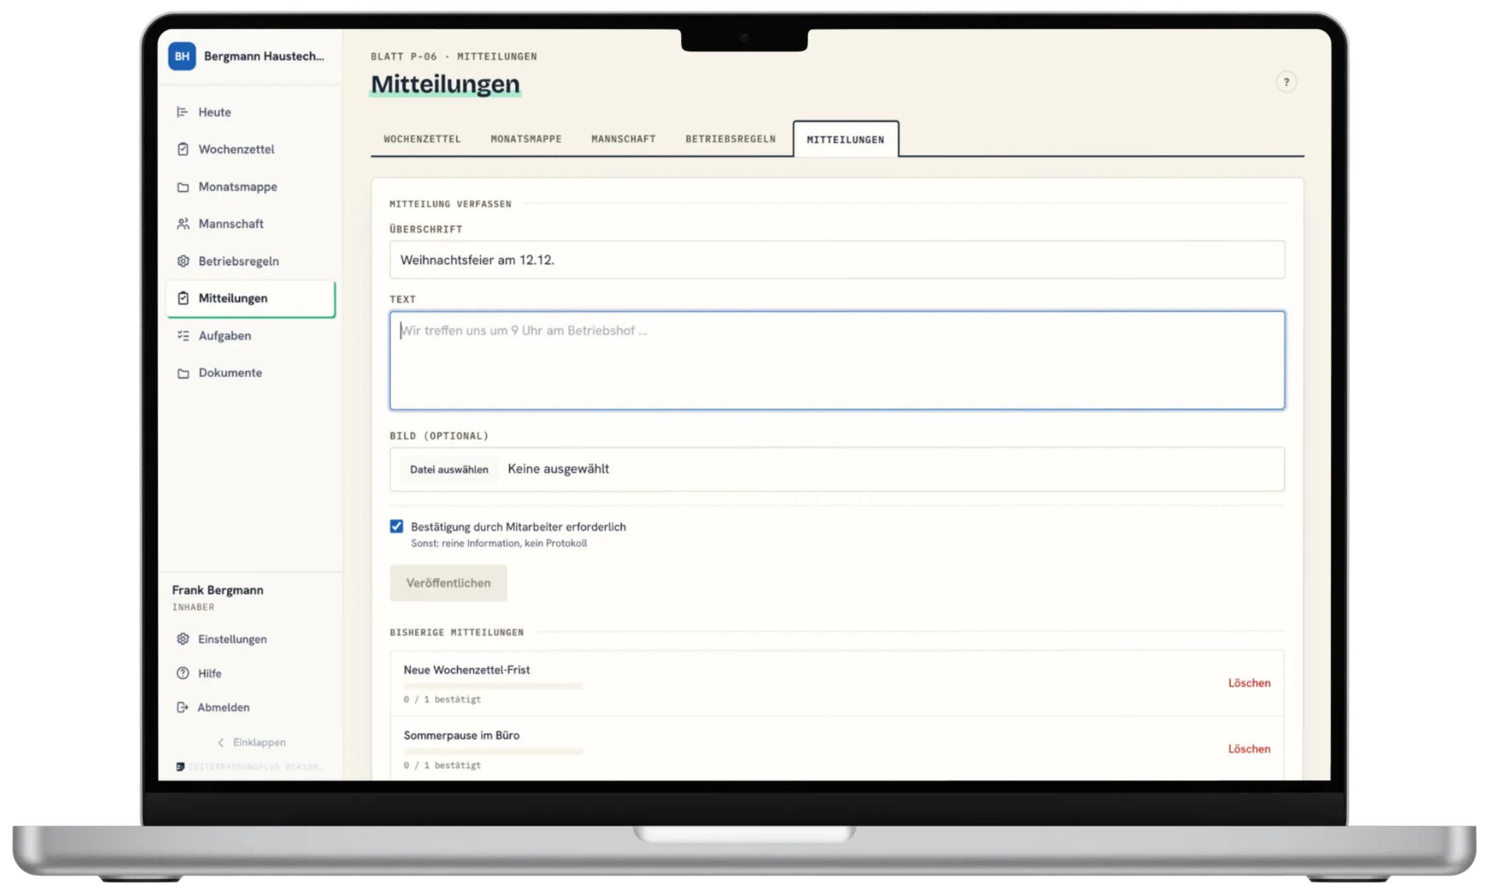The height and width of the screenshot is (893, 1489).
Task: Switch to the Monatsmappe tab
Action: (526, 139)
